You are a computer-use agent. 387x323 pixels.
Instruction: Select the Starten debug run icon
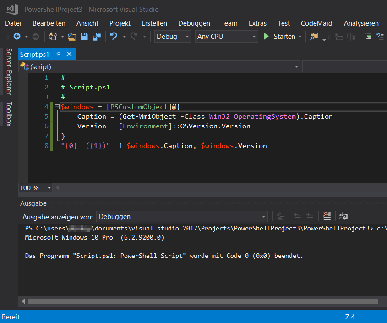(267, 36)
